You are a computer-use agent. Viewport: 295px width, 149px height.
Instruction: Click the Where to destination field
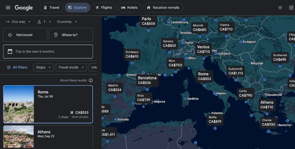coord(71,35)
